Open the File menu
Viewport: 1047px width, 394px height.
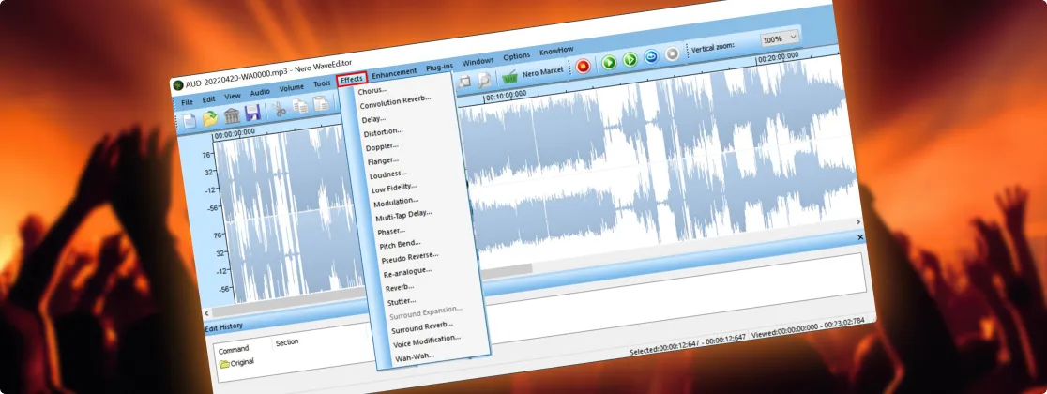187,103
